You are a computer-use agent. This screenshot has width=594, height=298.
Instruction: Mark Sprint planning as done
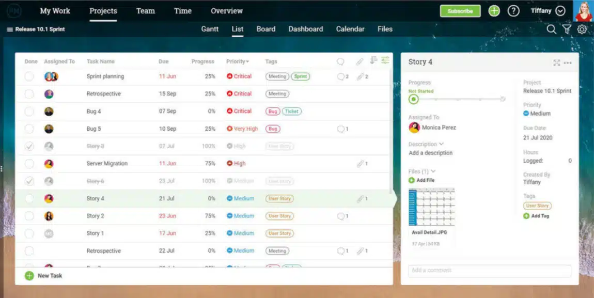29,76
